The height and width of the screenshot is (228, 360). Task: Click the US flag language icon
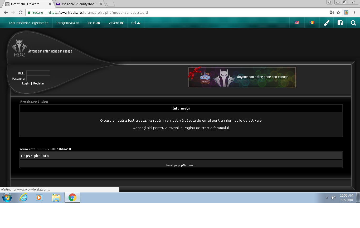point(297,23)
